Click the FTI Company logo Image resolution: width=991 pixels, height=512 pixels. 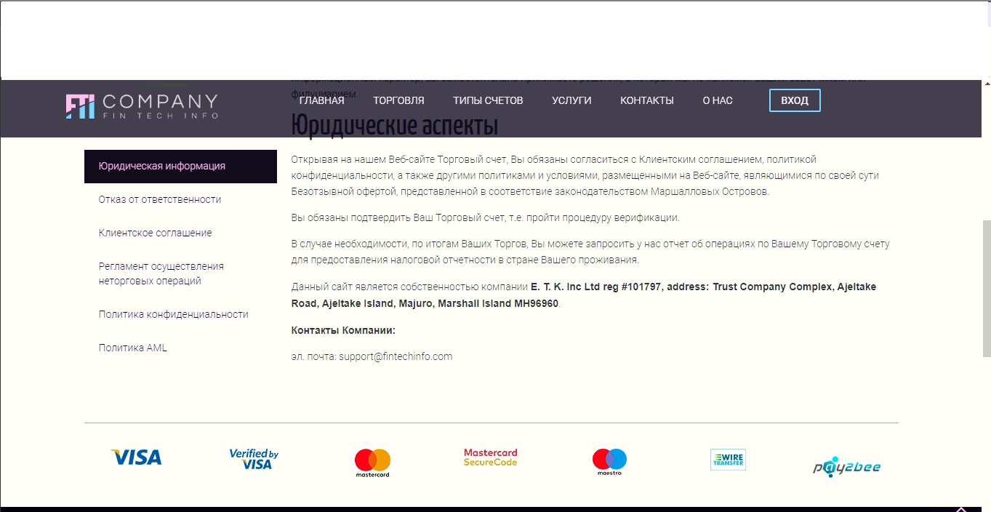[142, 106]
